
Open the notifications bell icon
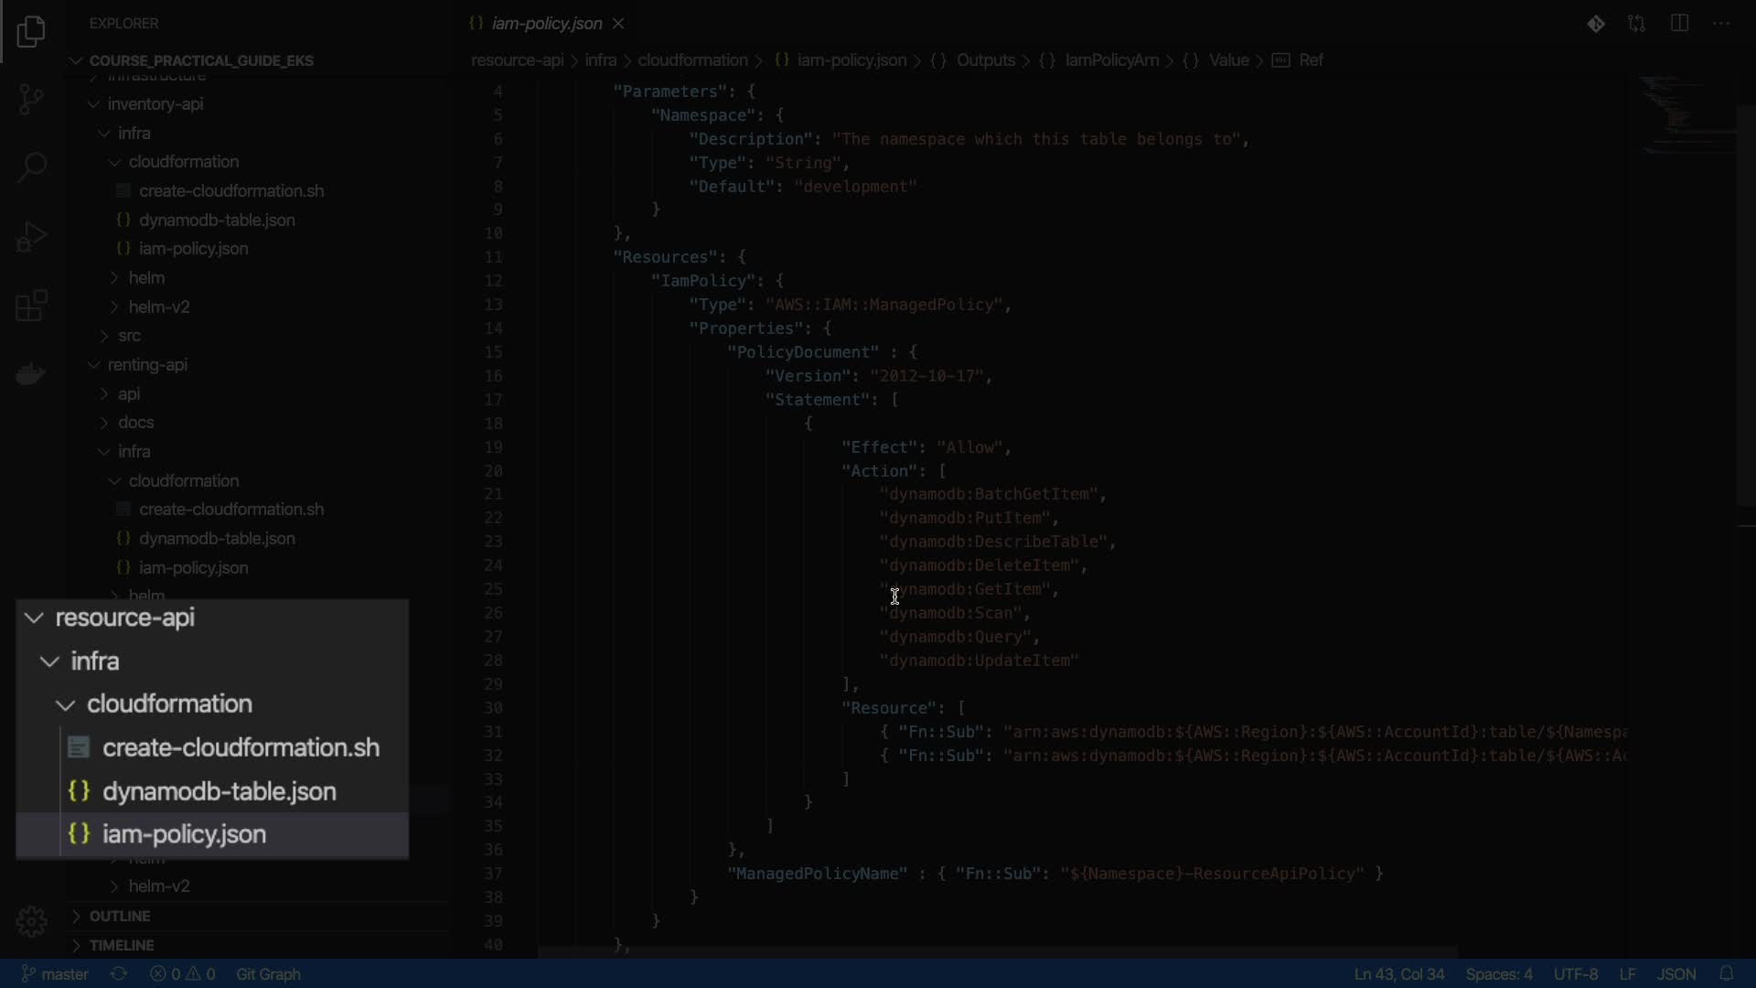(x=1726, y=974)
